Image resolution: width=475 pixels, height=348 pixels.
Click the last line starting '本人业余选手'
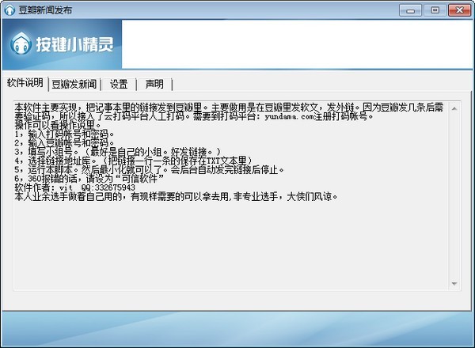[176, 197]
